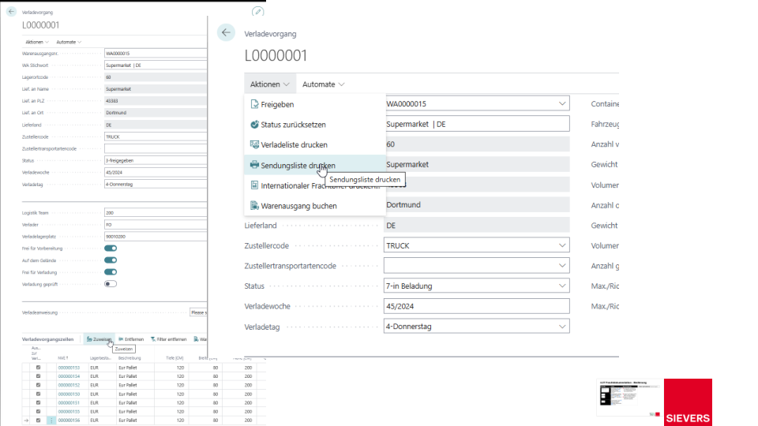Choose Verladeliste drucken from the Aktionen menu
The width and height of the screenshot is (758, 426).
pyautogui.click(x=294, y=145)
